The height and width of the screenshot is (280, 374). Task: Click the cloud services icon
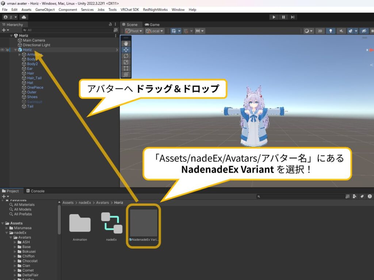pyautogui.click(x=24, y=17)
